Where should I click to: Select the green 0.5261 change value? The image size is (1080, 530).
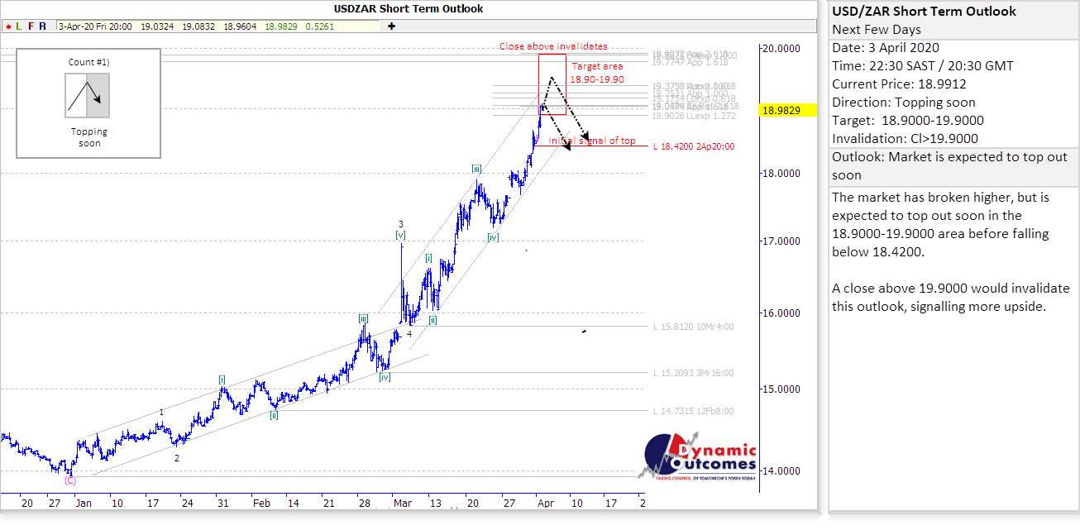tap(319, 26)
